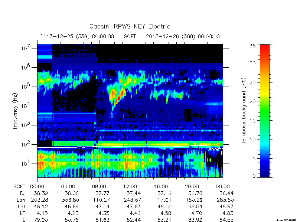Screen dimensions: 297x222
Task: Click longitude value "17.01"
Action: click(164, 200)
